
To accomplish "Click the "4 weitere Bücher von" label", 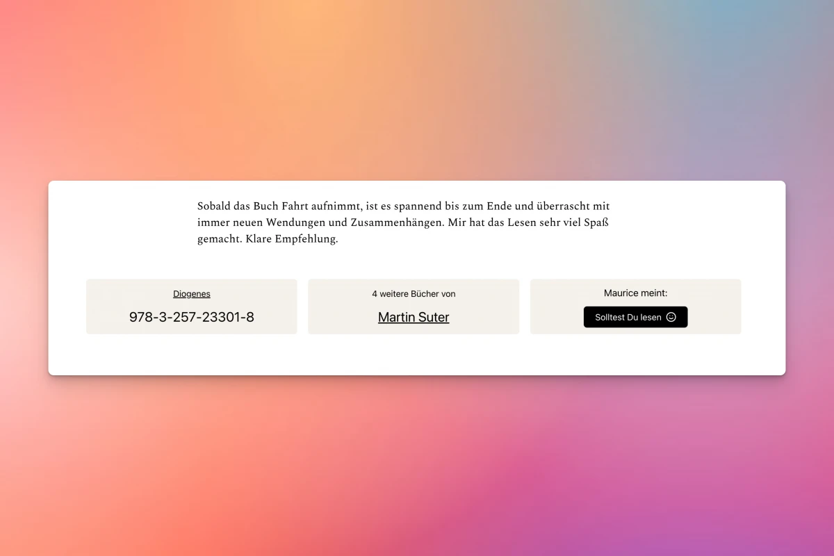I will pyautogui.click(x=414, y=294).
